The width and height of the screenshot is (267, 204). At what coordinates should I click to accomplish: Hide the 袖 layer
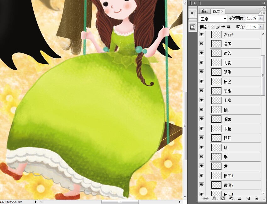[x=202, y=110]
